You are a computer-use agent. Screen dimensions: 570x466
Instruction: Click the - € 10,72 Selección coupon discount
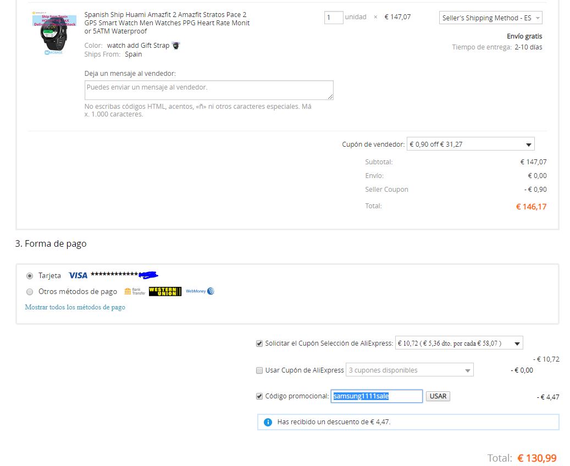click(546, 359)
